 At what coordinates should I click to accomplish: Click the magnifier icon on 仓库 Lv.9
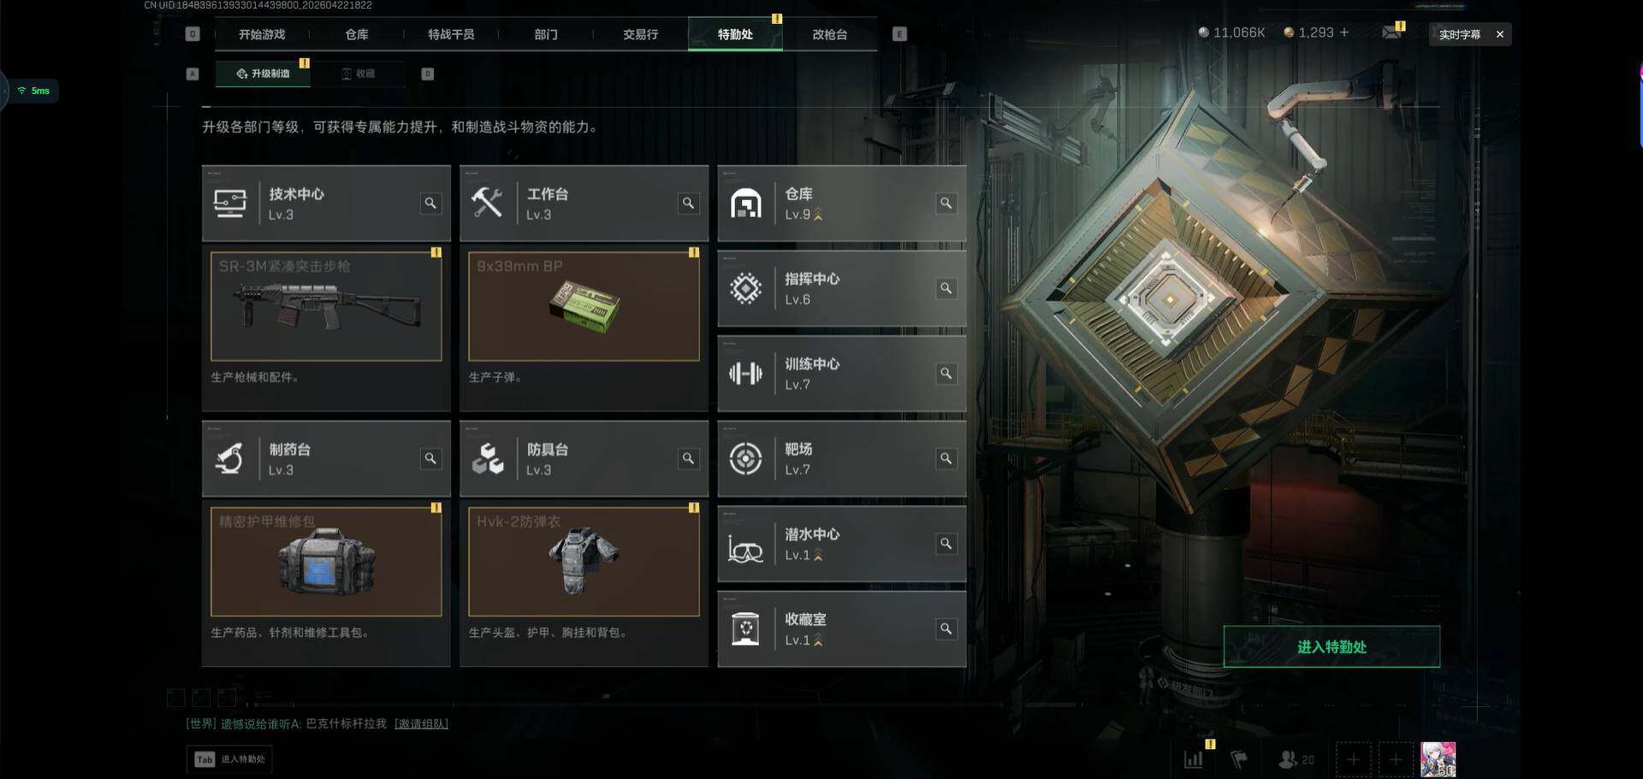click(946, 203)
